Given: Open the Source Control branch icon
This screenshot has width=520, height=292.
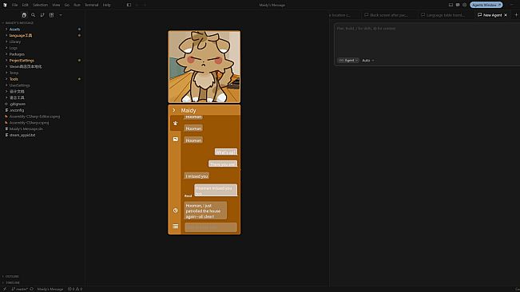Looking at the screenshot, I should [x=42, y=15].
